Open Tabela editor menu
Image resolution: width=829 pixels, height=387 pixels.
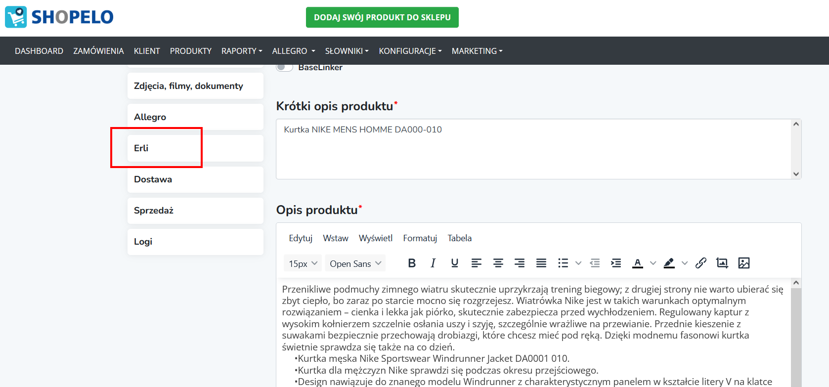(x=460, y=238)
